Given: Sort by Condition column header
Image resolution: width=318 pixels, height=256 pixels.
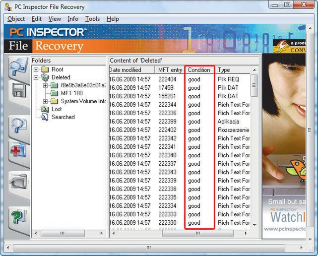Looking at the screenshot, I should click(199, 70).
